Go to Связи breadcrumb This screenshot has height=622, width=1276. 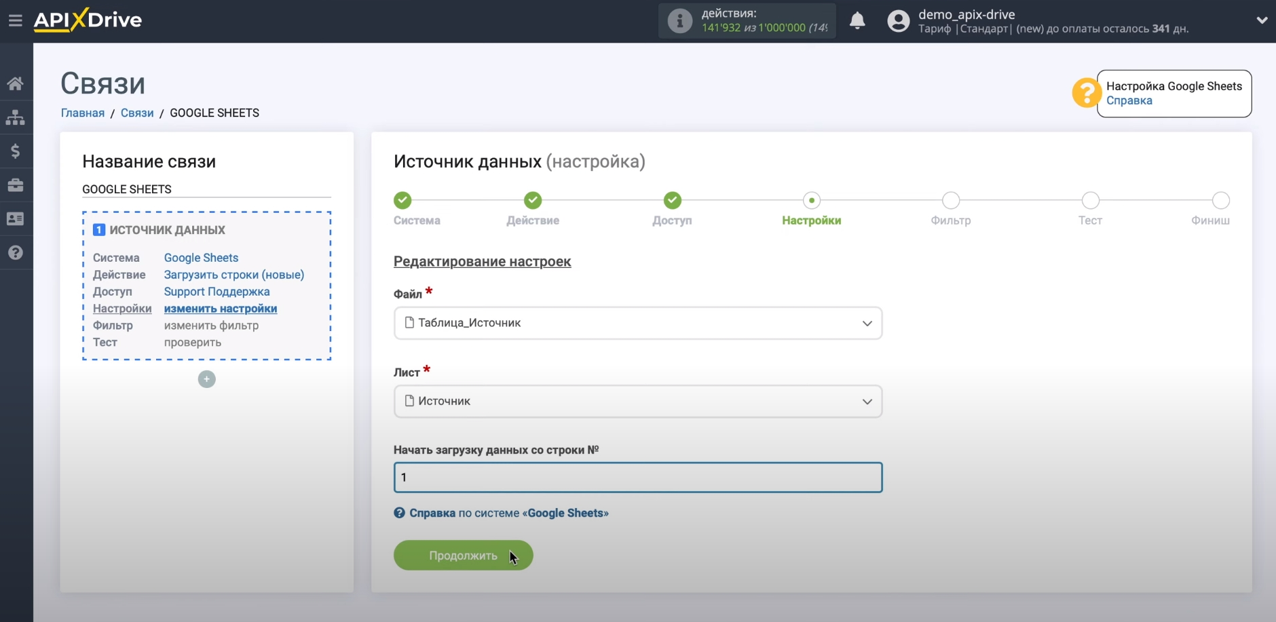[137, 113]
